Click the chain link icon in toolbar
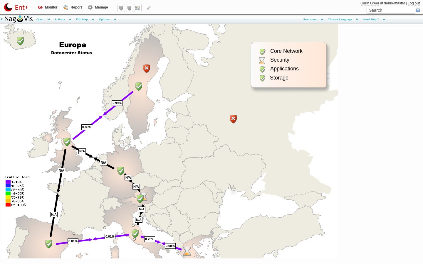This screenshot has width=423, height=264. click(149, 8)
